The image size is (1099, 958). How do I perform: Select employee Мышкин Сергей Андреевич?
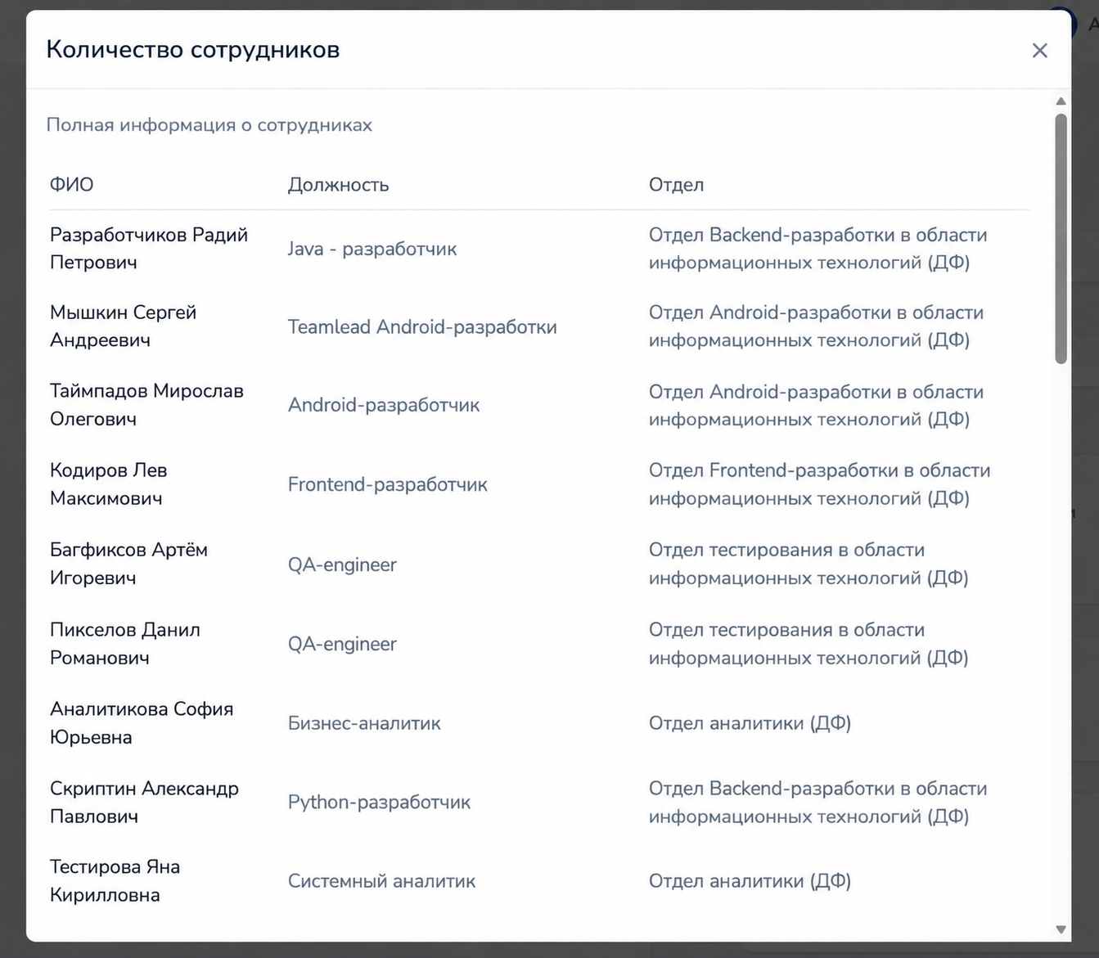click(124, 326)
